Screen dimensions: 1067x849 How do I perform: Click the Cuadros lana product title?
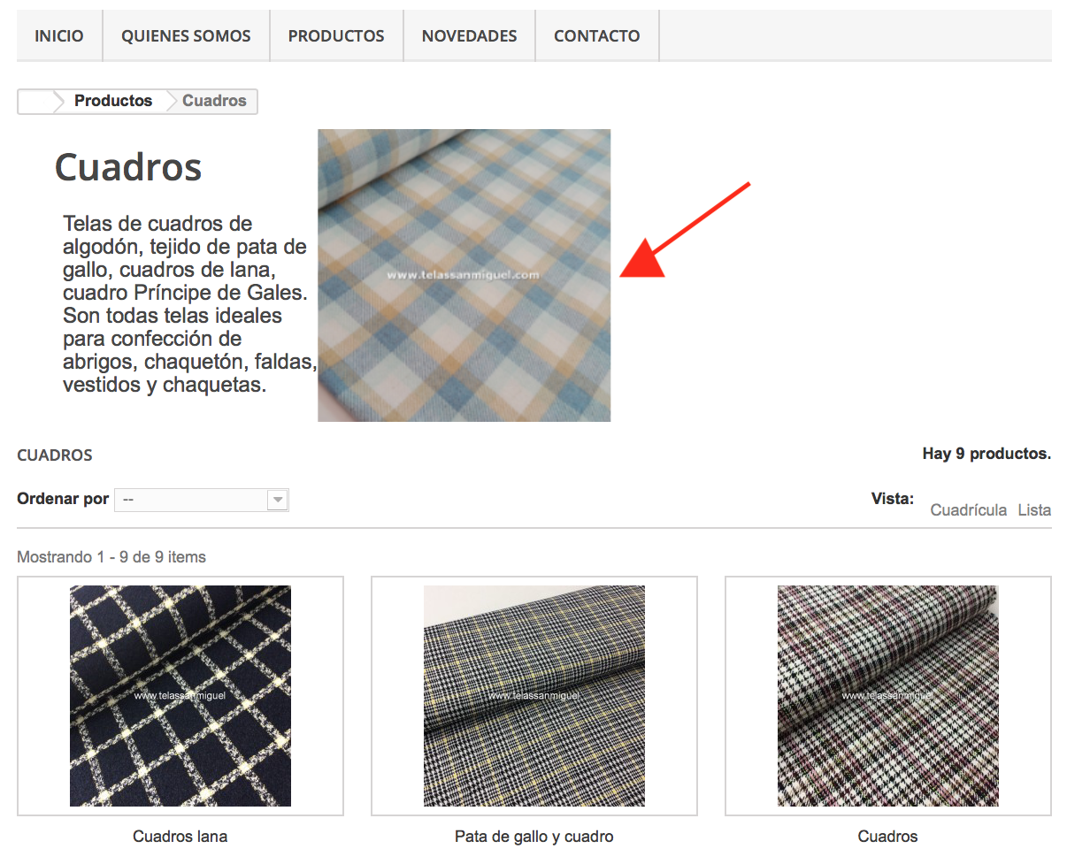pyautogui.click(x=180, y=837)
